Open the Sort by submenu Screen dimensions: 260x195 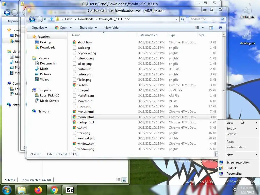[x=239, y=128]
